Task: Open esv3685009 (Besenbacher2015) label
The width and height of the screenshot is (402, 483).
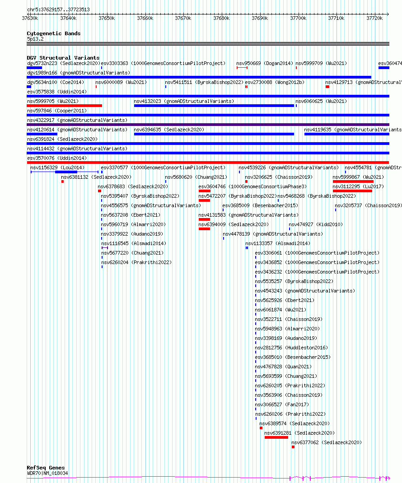Action: click(260, 205)
